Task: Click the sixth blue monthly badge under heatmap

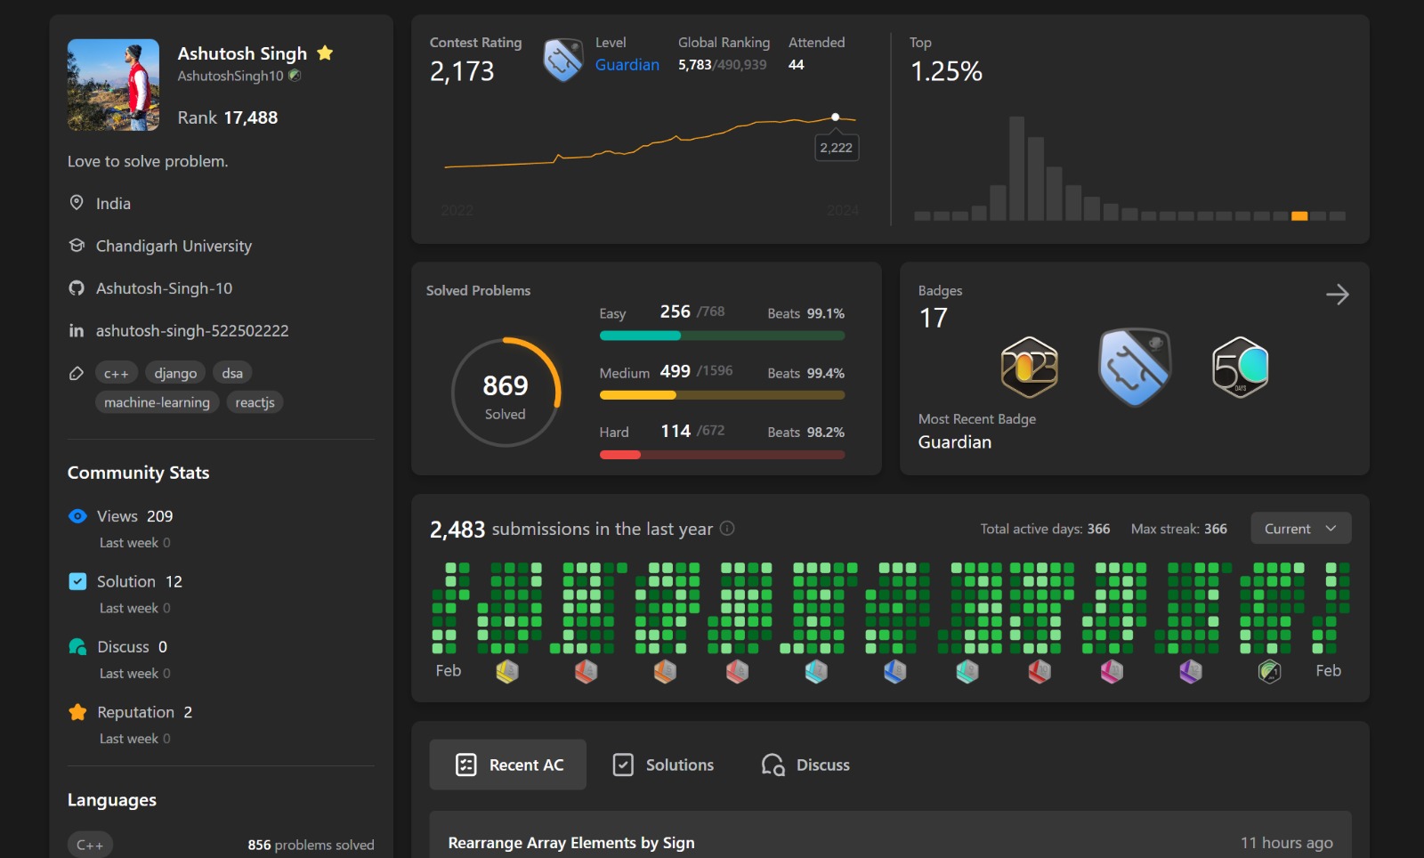Action: click(895, 671)
